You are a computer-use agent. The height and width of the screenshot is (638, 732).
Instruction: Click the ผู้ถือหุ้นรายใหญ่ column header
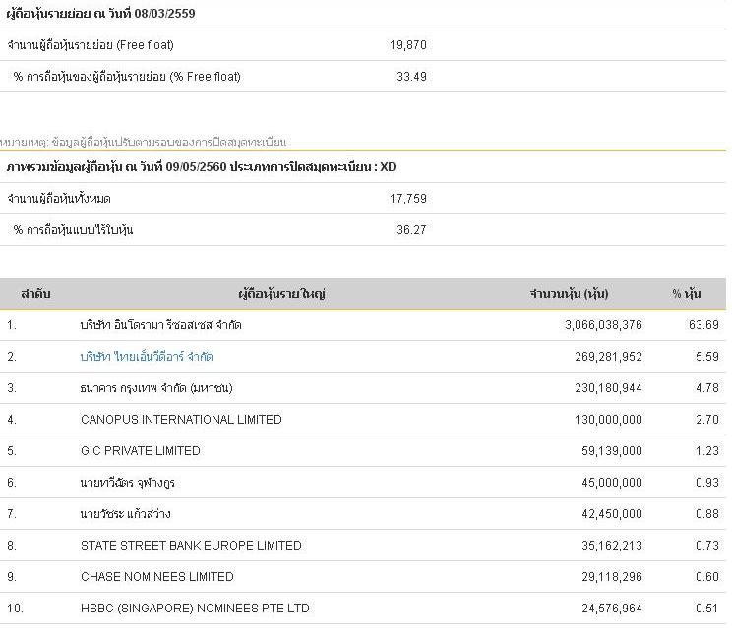[281, 294]
